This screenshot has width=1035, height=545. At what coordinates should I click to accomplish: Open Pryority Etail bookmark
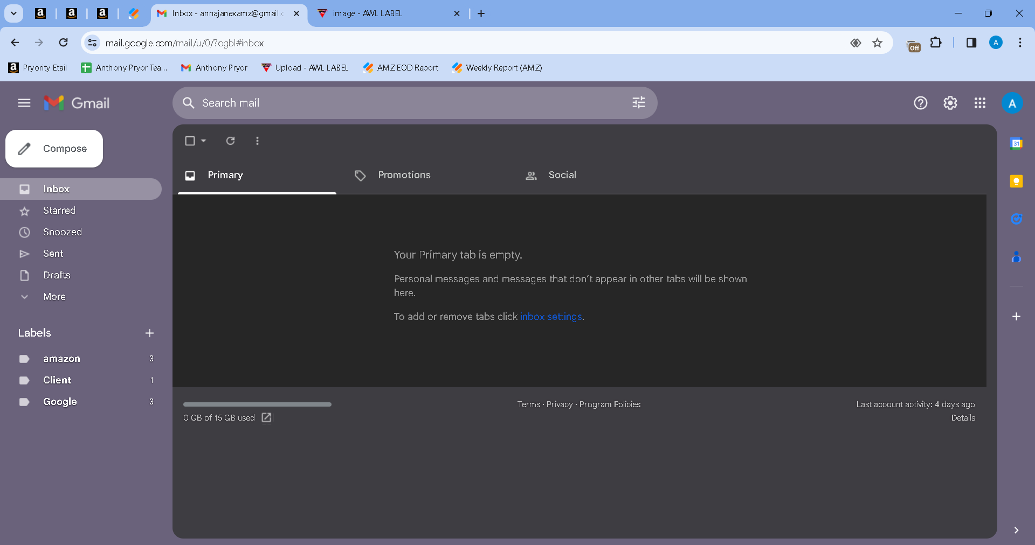click(x=38, y=68)
